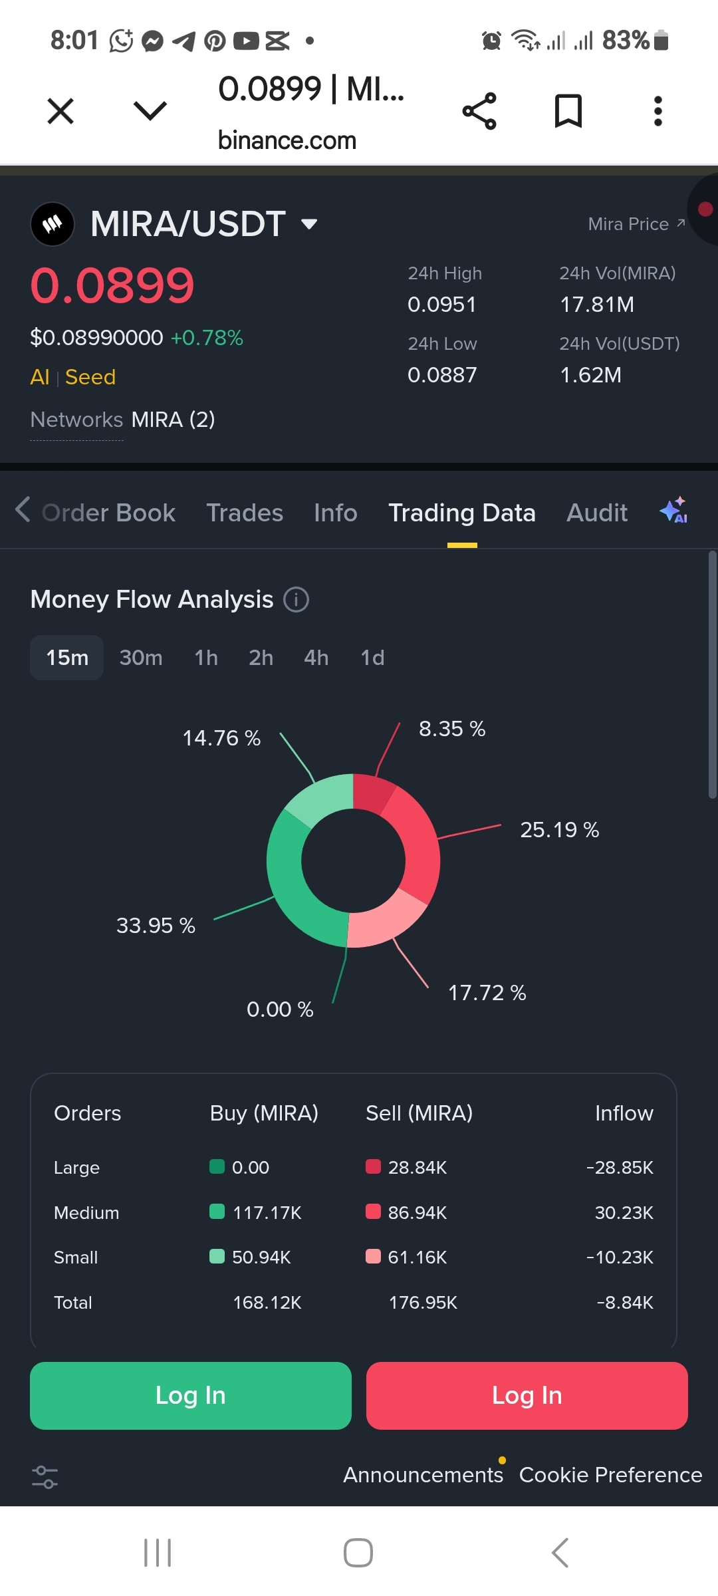This screenshot has width=718, height=1596.
Task: Tap the Money Flow Analysis info icon
Action: coord(296,600)
